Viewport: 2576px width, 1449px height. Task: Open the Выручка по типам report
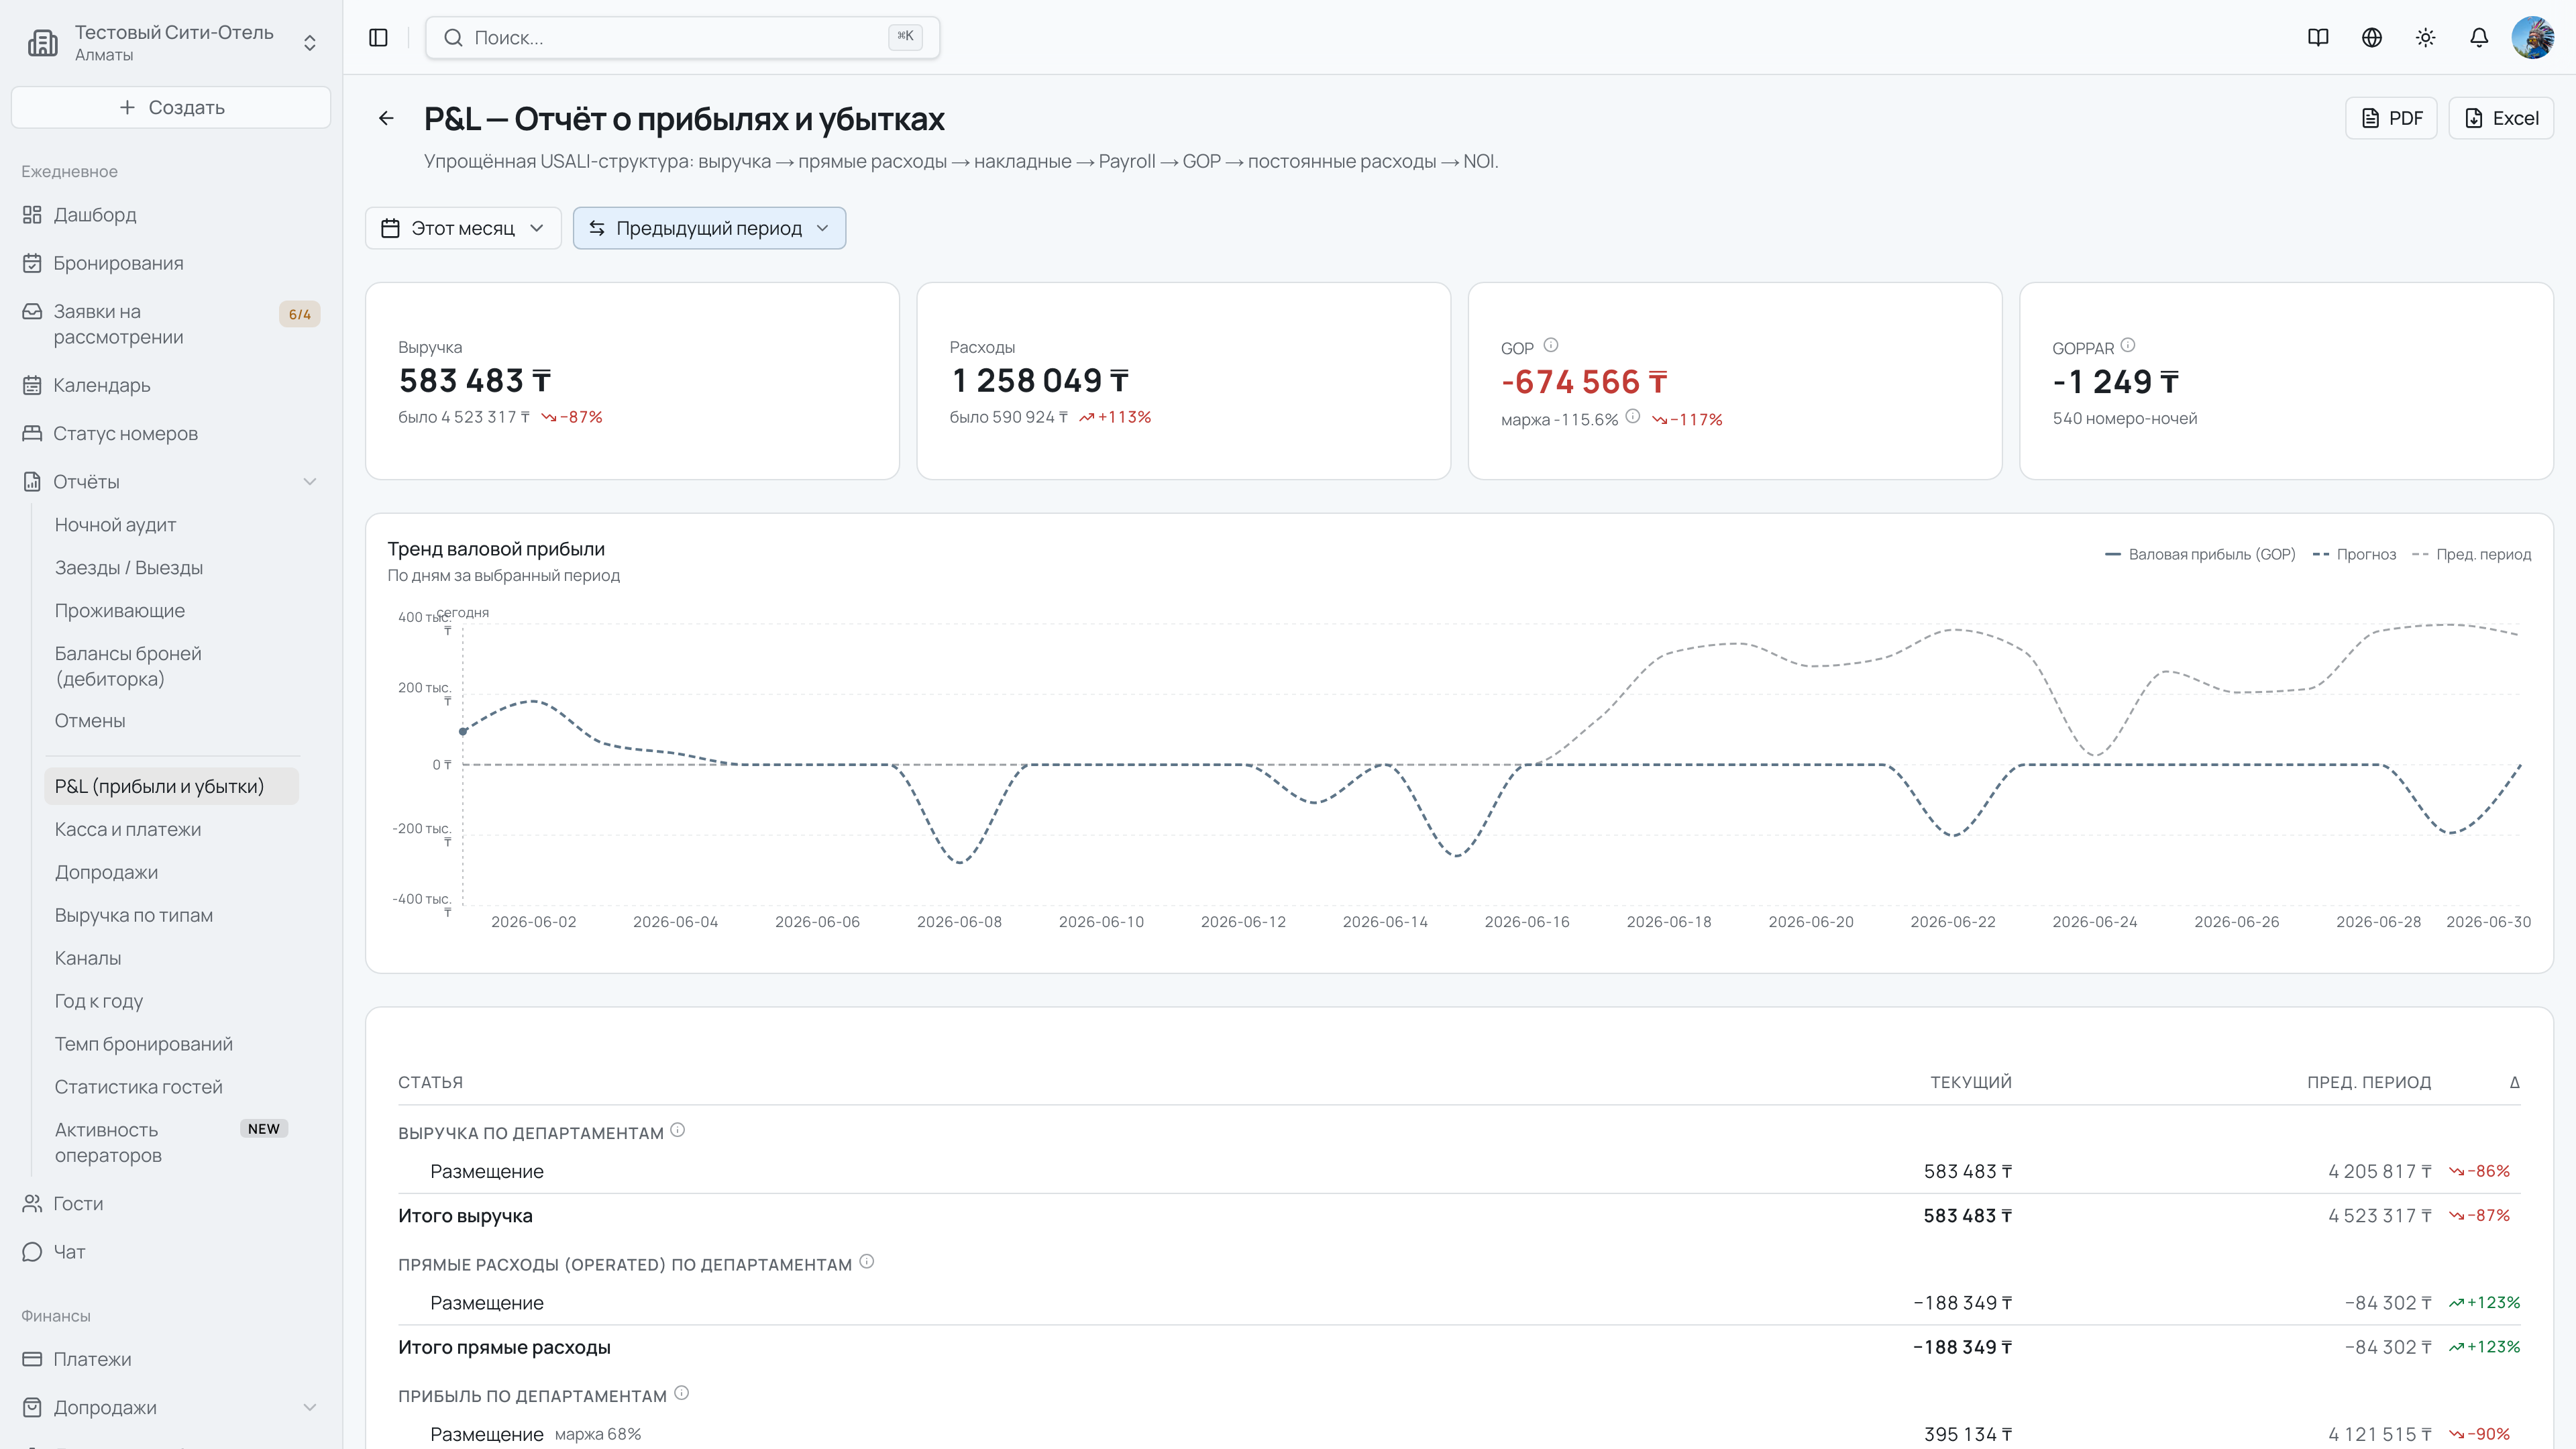(x=171, y=915)
